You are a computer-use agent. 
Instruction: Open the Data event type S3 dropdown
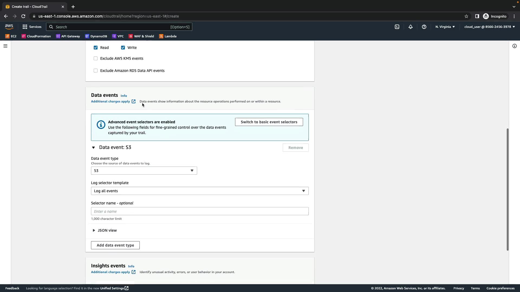coord(144,171)
